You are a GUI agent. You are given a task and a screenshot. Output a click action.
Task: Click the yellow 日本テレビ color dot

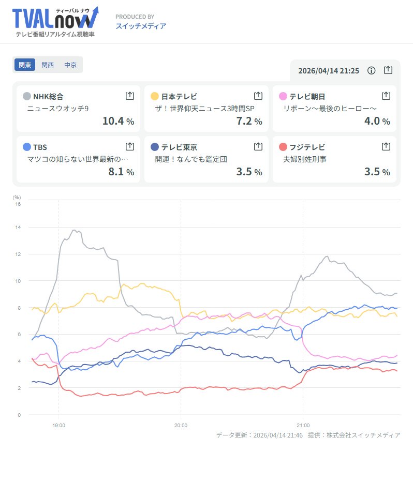[x=155, y=96]
